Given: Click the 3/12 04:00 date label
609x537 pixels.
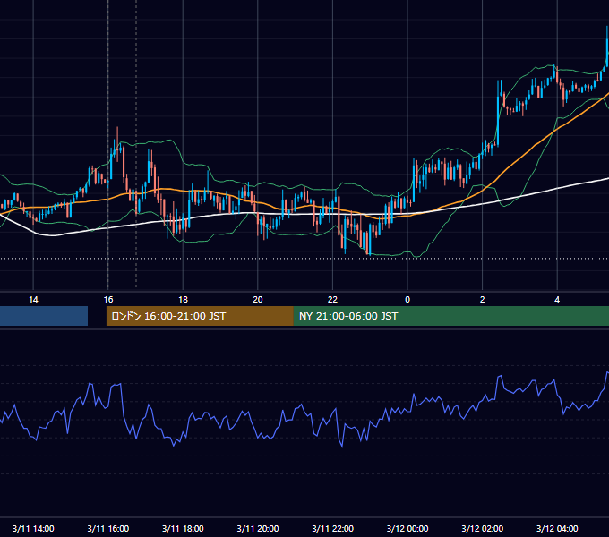Looking at the screenshot, I should point(557,528).
